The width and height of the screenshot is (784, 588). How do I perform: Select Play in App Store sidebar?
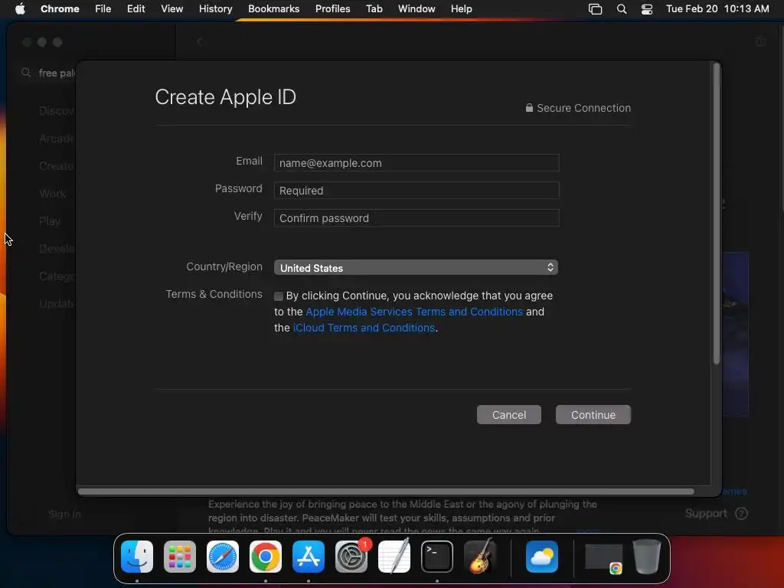[x=50, y=221]
